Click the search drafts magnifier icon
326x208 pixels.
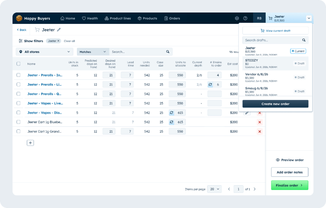(304, 40)
